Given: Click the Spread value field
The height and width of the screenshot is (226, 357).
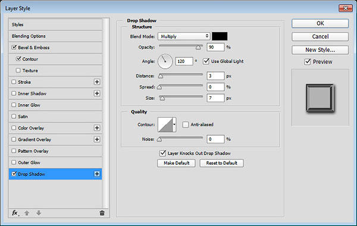Looking at the screenshot, I should 215,87.
